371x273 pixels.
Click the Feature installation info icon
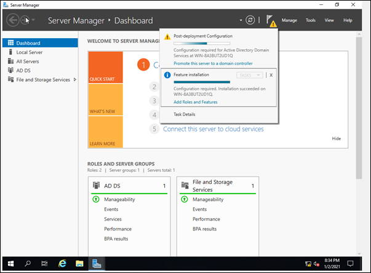click(167, 75)
